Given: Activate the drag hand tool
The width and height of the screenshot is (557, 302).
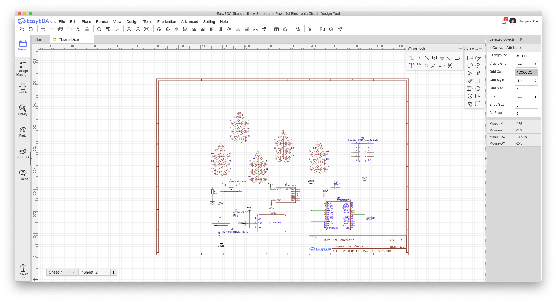Looking at the screenshot, I should pyautogui.click(x=470, y=104).
